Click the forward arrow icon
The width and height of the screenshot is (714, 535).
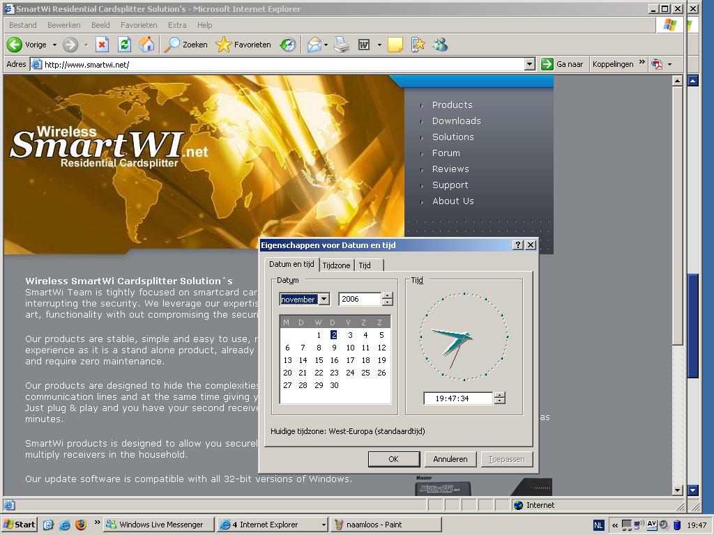click(x=70, y=45)
